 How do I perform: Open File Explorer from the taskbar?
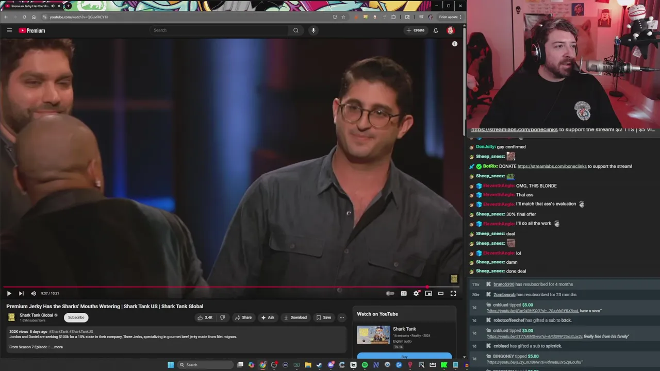tap(308, 365)
